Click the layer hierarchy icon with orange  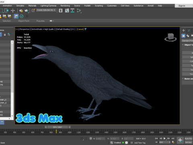pyautogui.click(x=4, y=16)
